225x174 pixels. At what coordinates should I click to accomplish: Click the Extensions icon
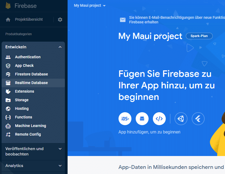click(x=8, y=92)
